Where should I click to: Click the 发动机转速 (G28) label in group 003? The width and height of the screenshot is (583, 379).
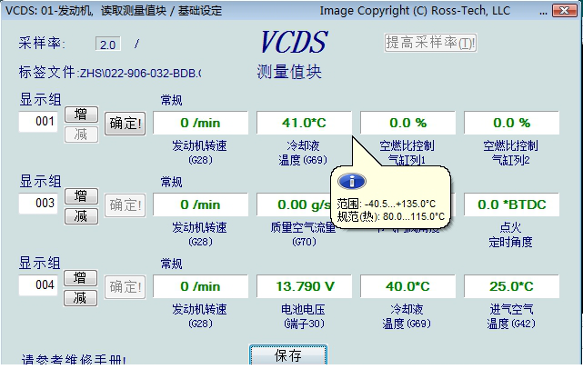(200, 234)
